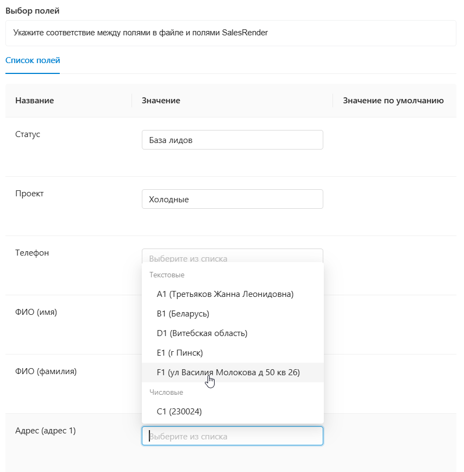
Task: Choose F1 (ул Василия Молокова) option
Action: 228,372
